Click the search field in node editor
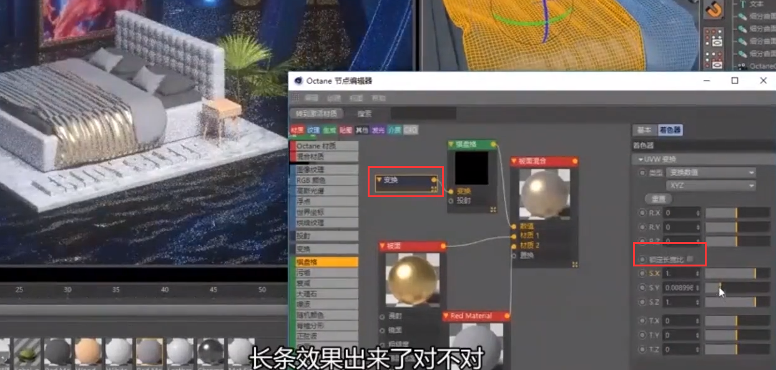This screenshot has width=776, height=370. (423, 114)
